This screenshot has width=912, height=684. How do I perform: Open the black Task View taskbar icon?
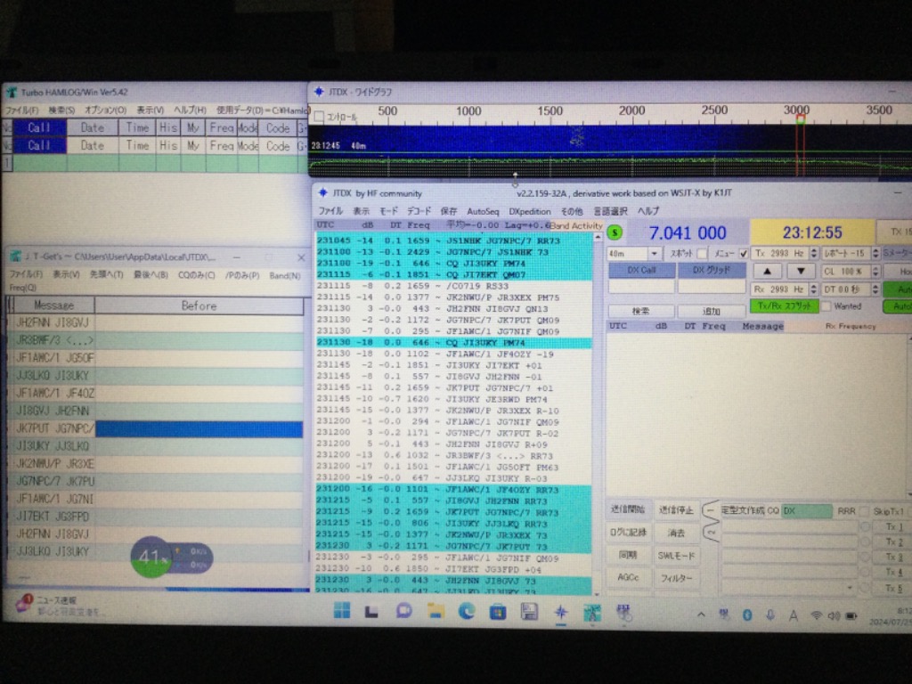coord(371,611)
